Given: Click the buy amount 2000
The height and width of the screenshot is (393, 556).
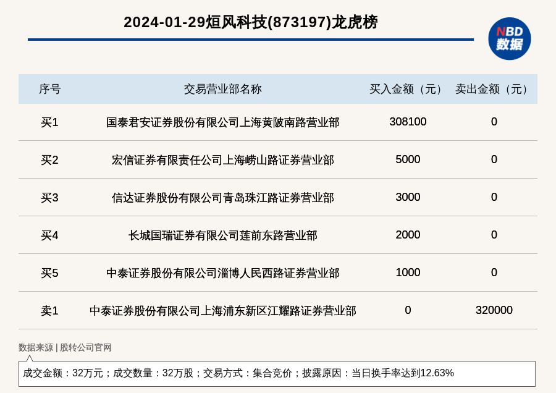Looking at the screenshot, I should [408, 234].
